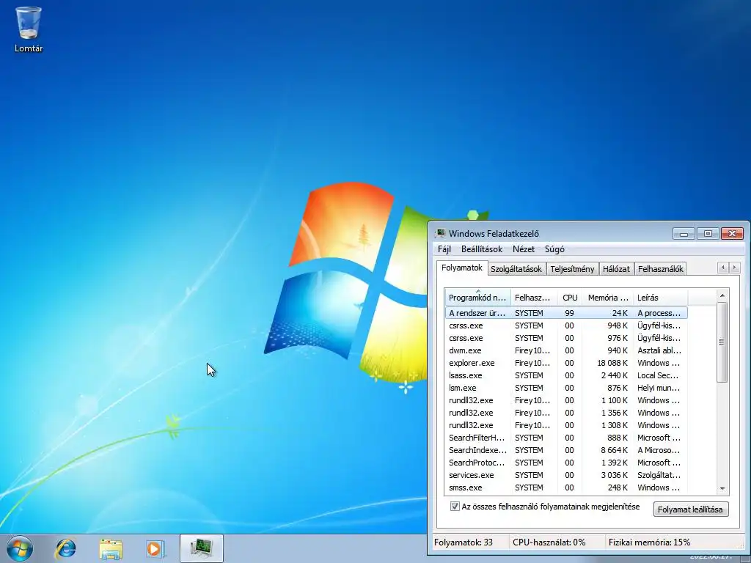Maximize the Task Manager window
The width and height of the screenshot is (751, 563).
708,234
